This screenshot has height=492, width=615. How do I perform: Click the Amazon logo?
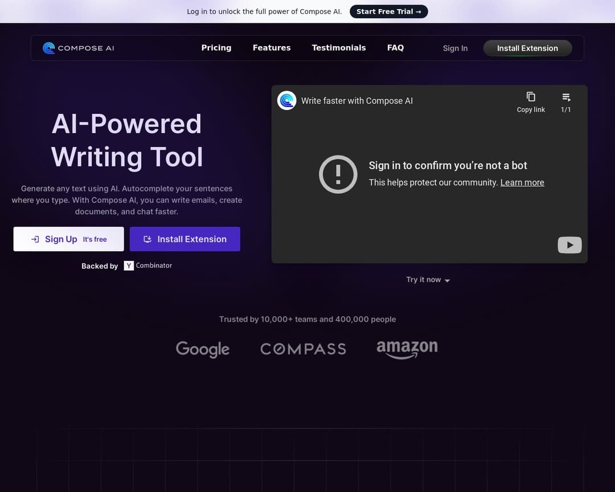[407, 349]
